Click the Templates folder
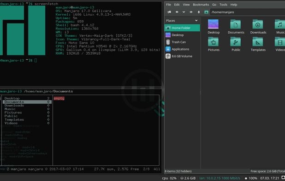The image size is (285, 181). click(x=258, y=44)
